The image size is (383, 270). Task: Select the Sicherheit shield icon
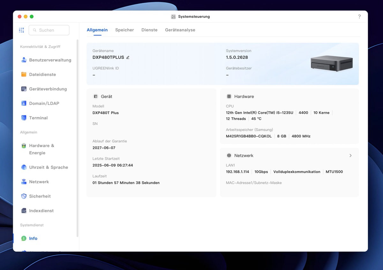tap(24, 196)
